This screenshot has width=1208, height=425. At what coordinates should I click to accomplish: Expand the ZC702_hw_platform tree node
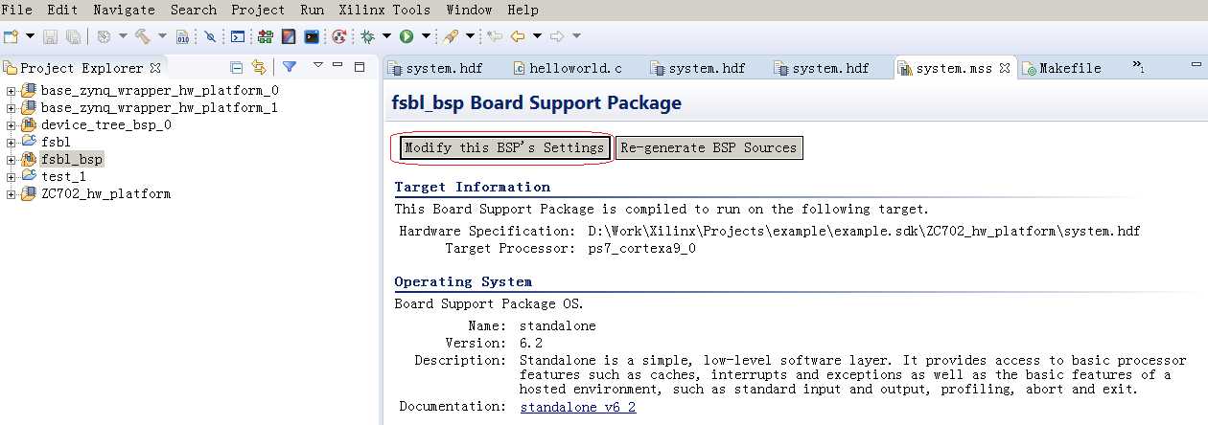pos(11,194)
